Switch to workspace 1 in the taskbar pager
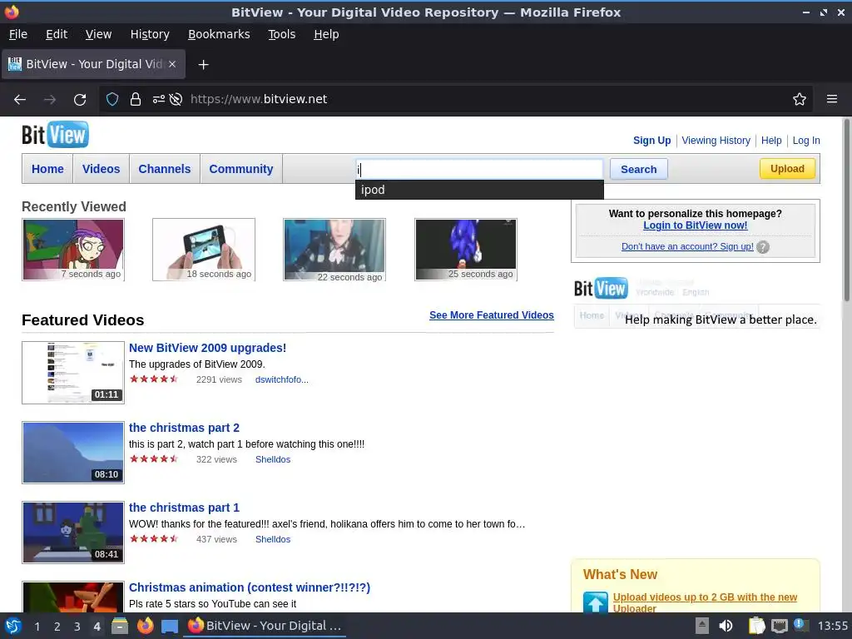Image resolution: width=852 pixels, height=639 pixels. click(37, 627)
